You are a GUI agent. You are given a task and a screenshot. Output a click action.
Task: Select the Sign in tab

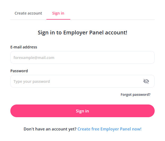pyautogui.click(x=58, y=13)
